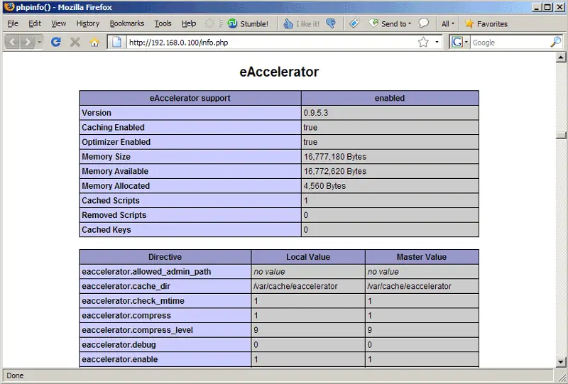Open the All topics dropdown

(448, 23)
